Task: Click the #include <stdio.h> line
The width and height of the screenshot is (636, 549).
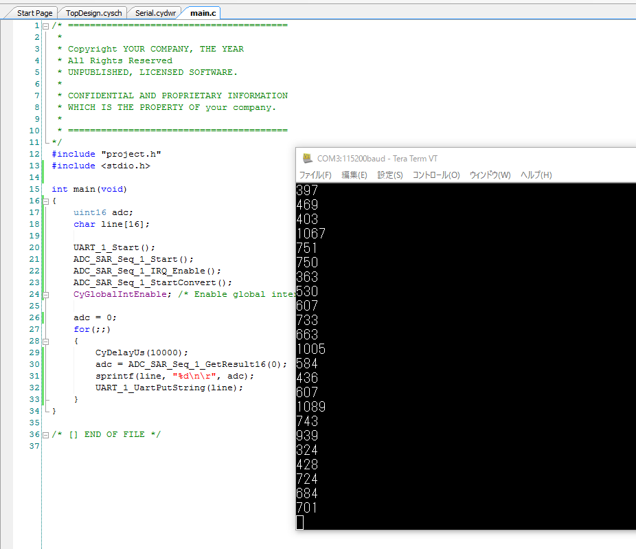Action: click(x=101, y=166)
